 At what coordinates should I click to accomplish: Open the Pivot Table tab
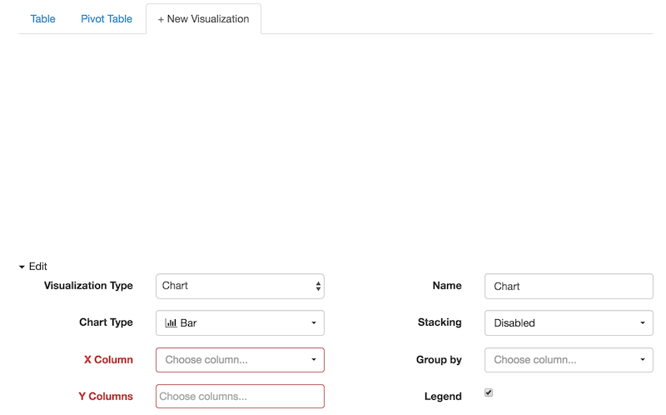pos(107,18)
